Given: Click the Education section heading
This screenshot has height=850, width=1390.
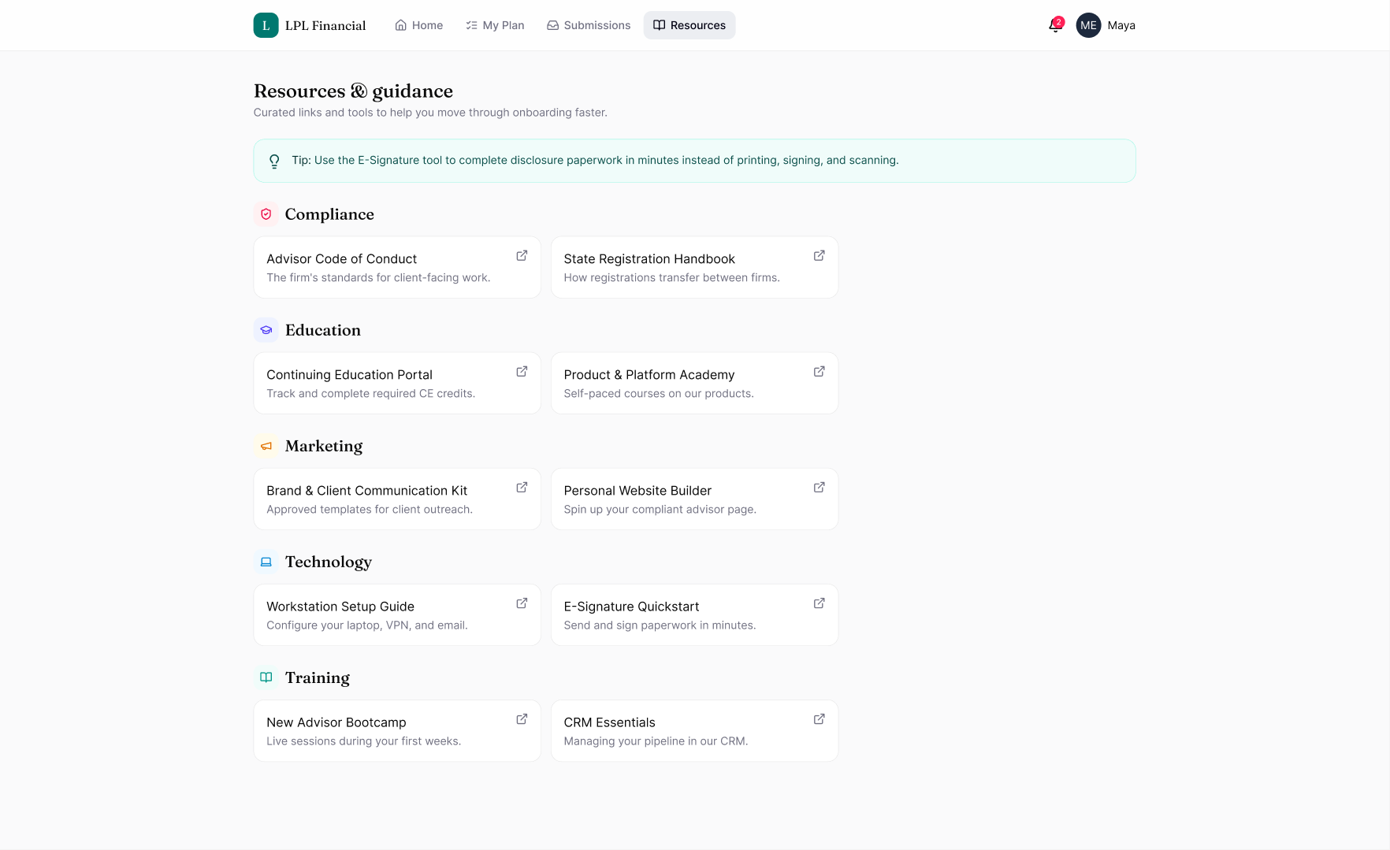Looking at the screenshot, I should 323,330.
